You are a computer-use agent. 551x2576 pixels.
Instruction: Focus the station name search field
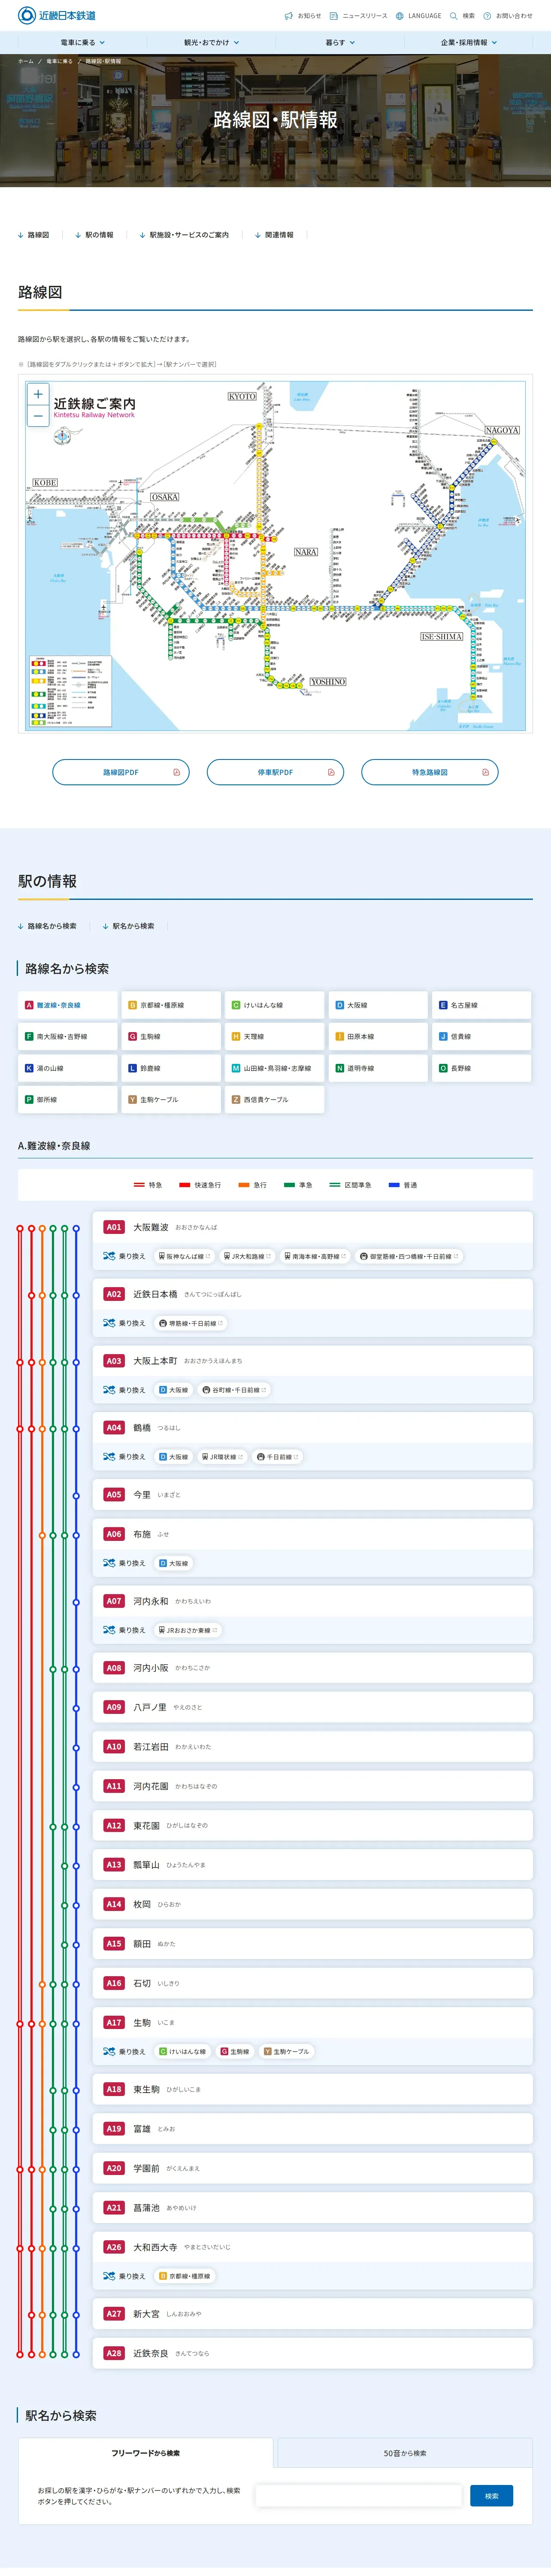359,2496
